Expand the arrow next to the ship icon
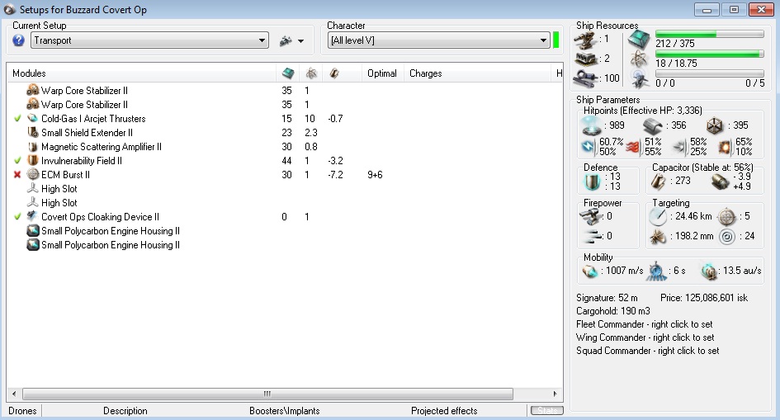The image size is (780, 420). tap(301, 40)
